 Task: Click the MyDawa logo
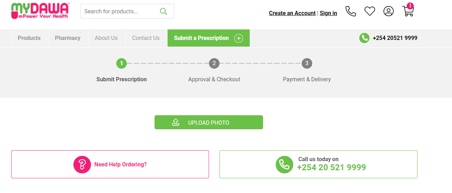tap(40, 11)
